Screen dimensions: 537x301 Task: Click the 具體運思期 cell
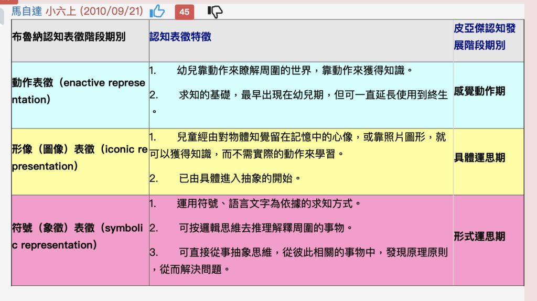point(479,158)
